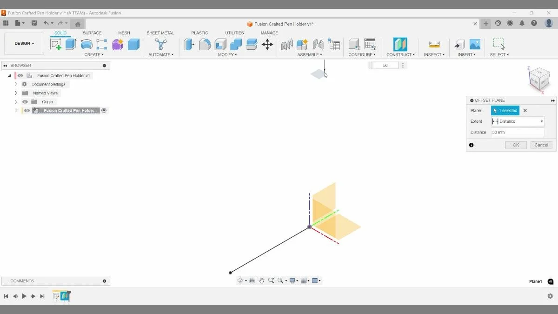
Task: Open the Extent dropdown in Offset Plane dialog
Action: (542, 121)
